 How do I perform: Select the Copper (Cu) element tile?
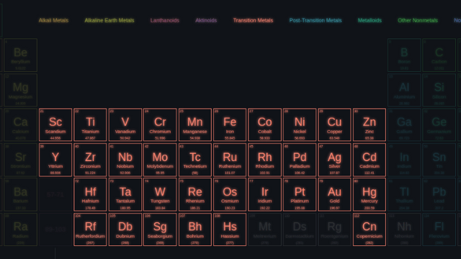point(334,124)
